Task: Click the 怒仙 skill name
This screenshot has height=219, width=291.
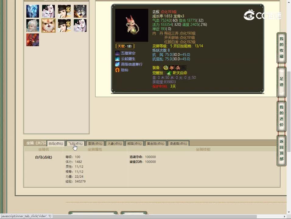Action: [x=125, y=70]
